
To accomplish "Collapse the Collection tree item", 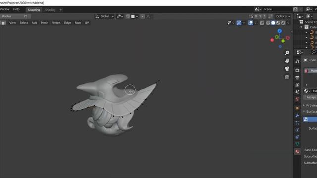I will click(x=301, y=27).
